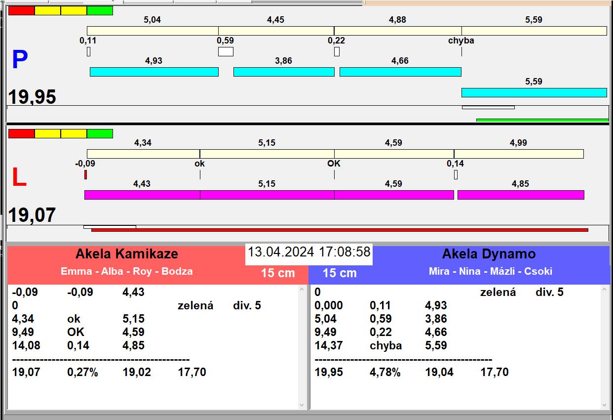613x420 pixels.
Task: Click the dog lineup Mira - Nina - Mázli - Csoki
Action: click(491, 271)
